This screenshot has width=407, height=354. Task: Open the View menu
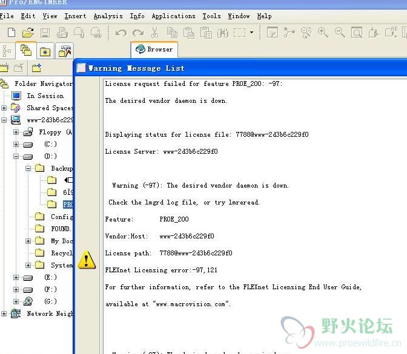click(x=50, y=16)
